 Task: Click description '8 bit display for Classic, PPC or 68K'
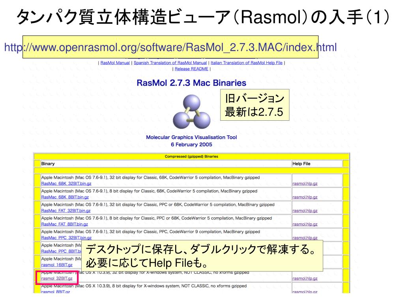tap(157, 218)
